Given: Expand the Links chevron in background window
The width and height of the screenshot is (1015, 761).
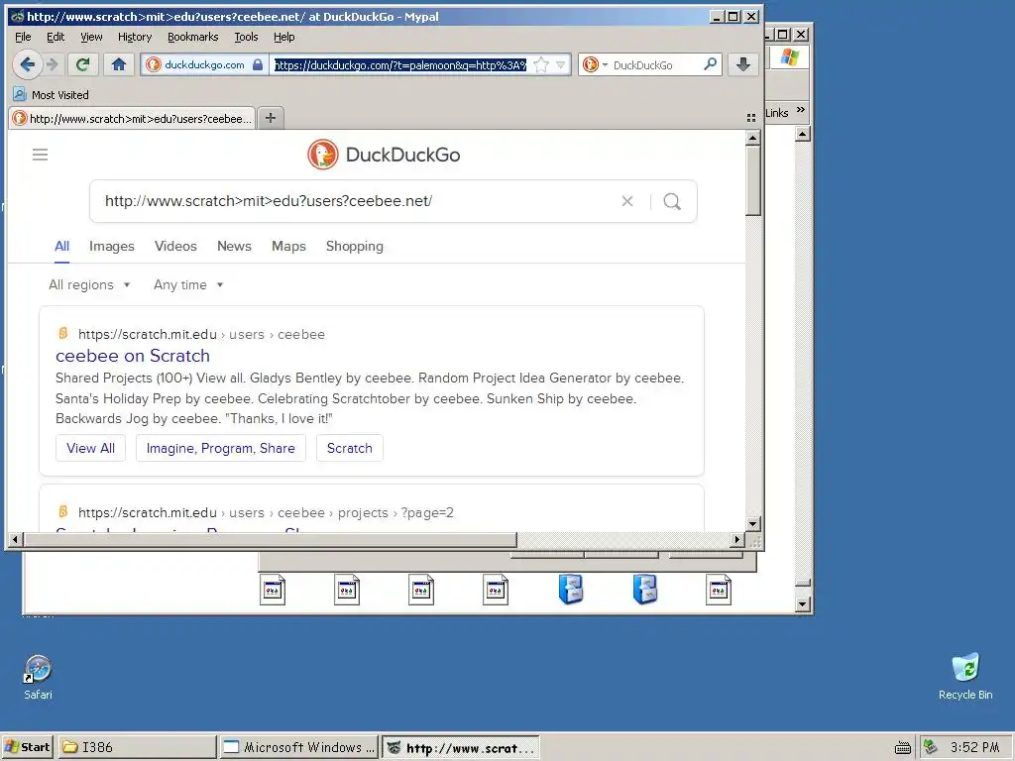Looking at the screenshot, I should pos(801,110).
